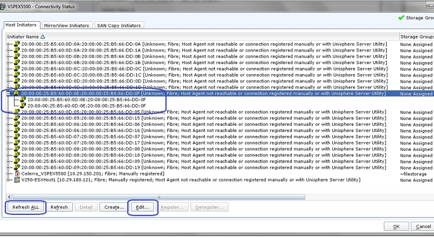Click the initiator icon for row ending DD:1C
Image resolution: width=434 pixels, height=238 pixels.
(17, 75)
